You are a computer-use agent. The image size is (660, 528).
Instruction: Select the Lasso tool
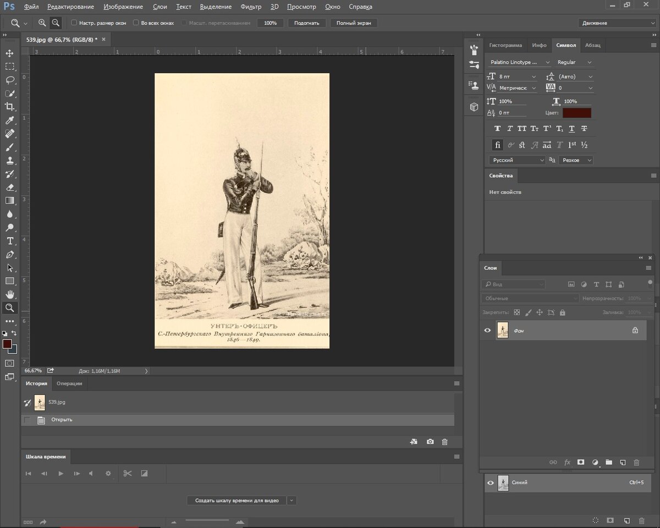[9, 80]
